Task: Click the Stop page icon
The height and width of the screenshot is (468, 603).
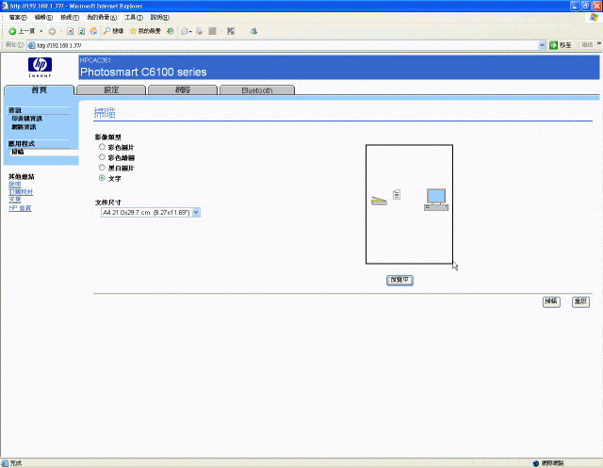Action: click(70, 31)
